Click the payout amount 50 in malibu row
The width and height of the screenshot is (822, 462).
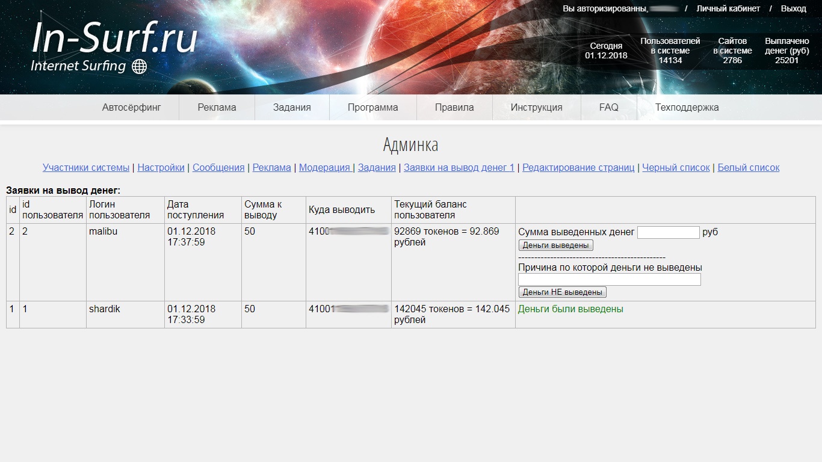(x=273, y=262)
